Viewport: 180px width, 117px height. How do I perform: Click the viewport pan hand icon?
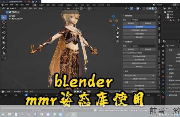pyautogui.click(x=117, y=33)
